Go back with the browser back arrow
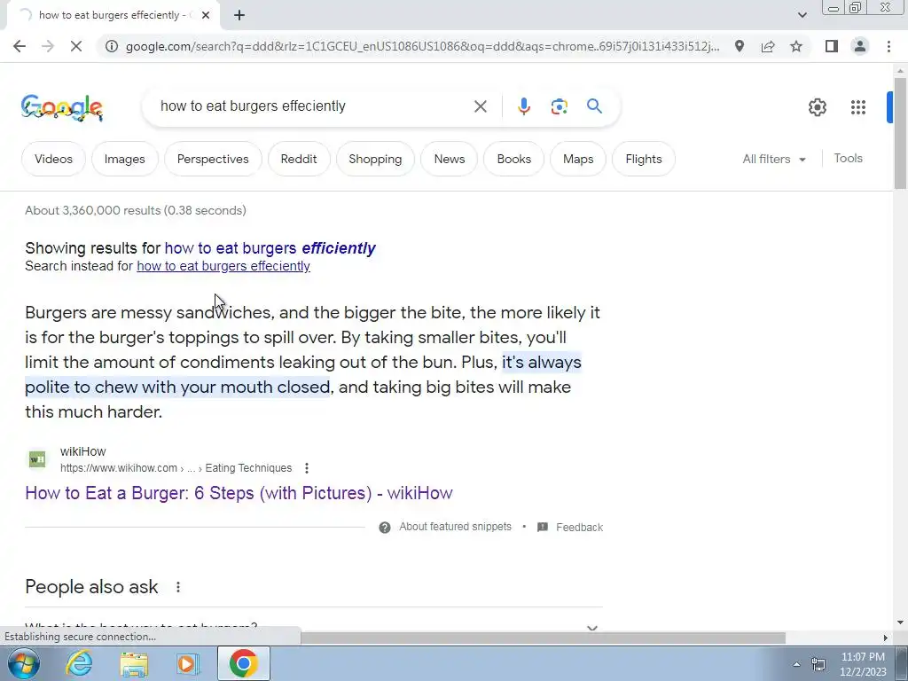This screenshot has height=681, width=908. coord(20,46)
